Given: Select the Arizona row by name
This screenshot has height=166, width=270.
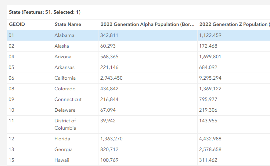Looking at the screenshot, I should (63, 57).
